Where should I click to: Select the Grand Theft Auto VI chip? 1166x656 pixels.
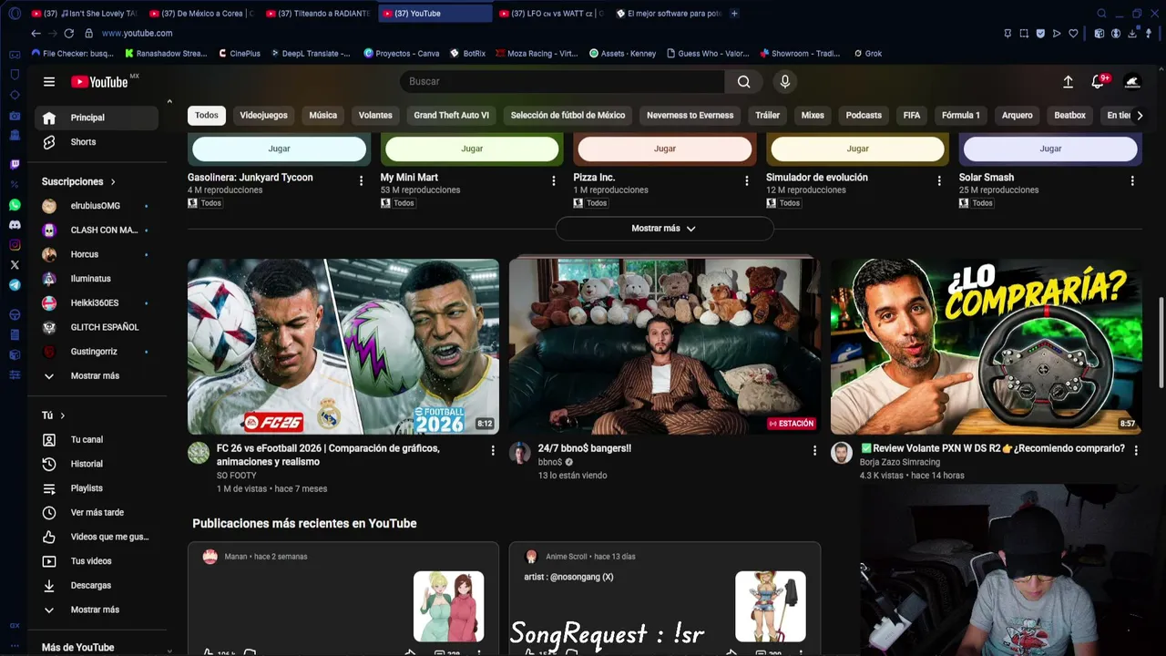click(451, 116)
